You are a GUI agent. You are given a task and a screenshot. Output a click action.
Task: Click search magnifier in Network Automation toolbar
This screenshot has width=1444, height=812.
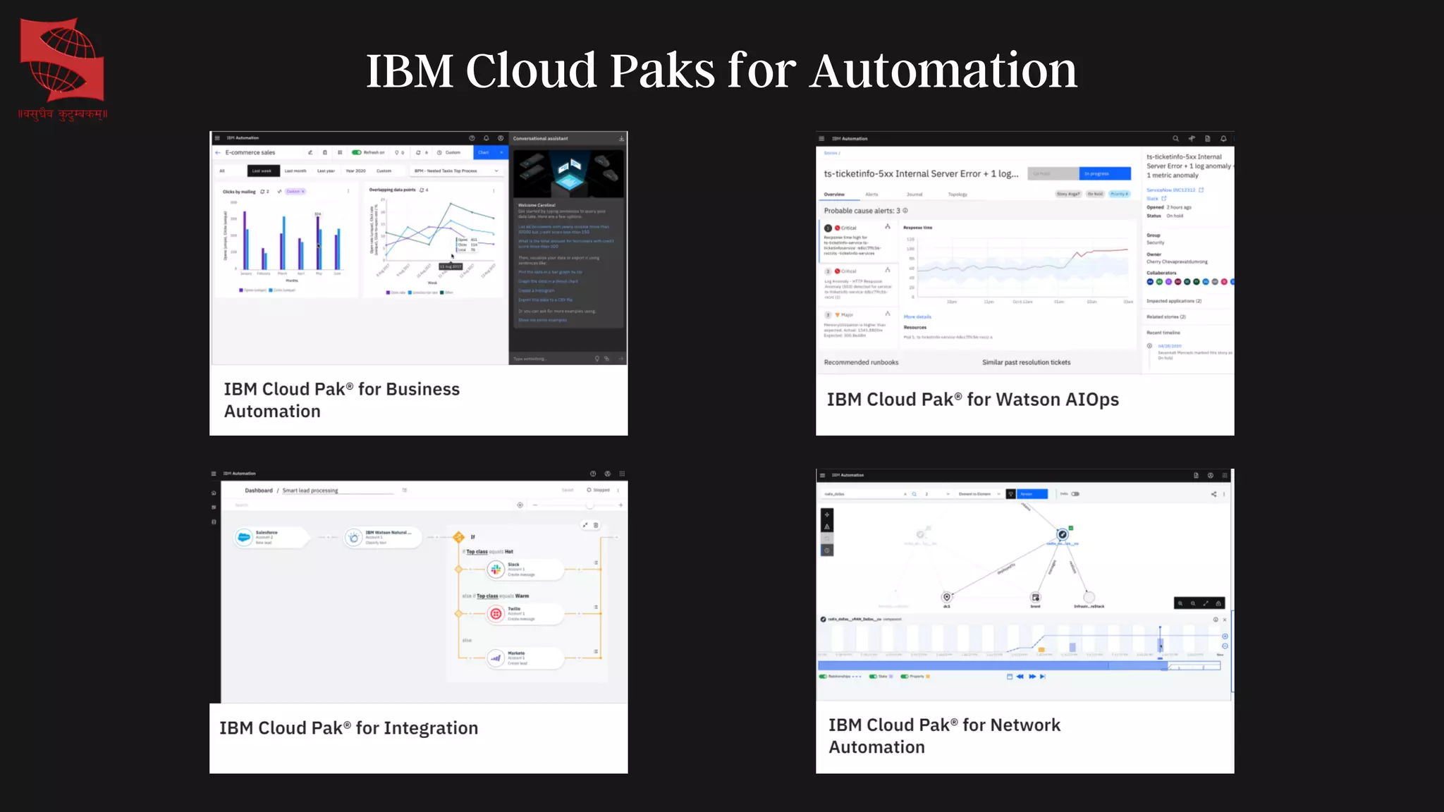pyautogui.click(x=914, y=494)
